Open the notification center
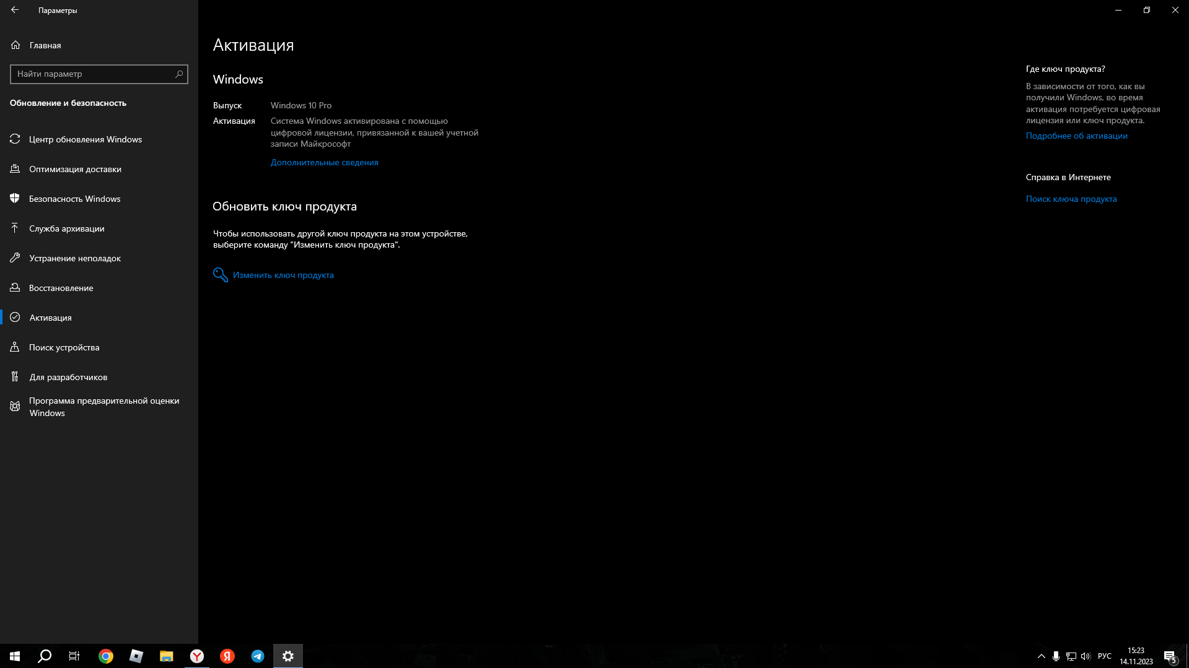The height and width of the screenshot is (668, 1189). click(x=1170, y=656)
